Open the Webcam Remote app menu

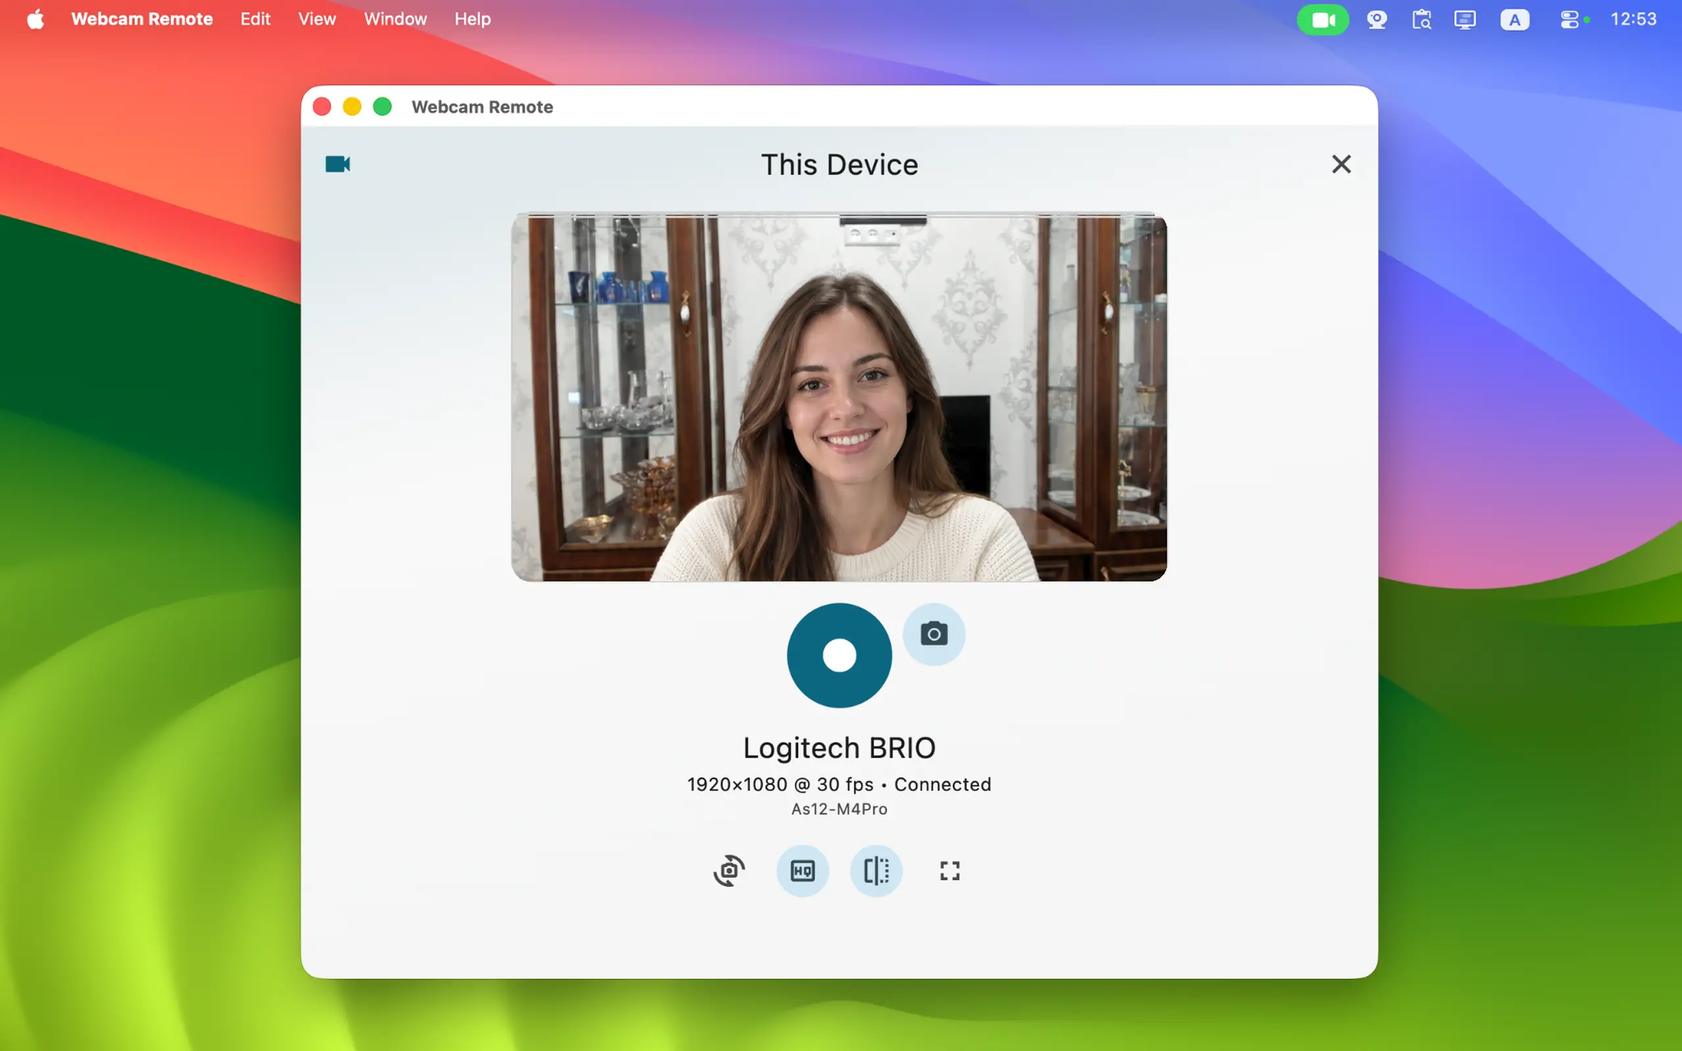point(142,19)
